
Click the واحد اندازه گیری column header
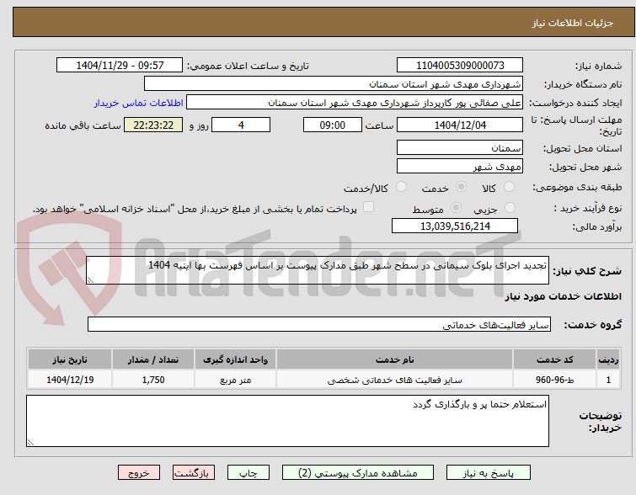click(235, 359)
